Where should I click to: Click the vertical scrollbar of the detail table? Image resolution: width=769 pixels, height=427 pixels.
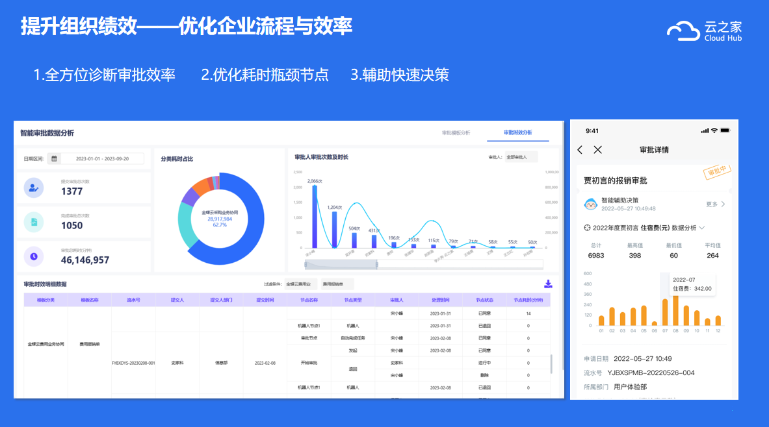[x=552, y=363]
